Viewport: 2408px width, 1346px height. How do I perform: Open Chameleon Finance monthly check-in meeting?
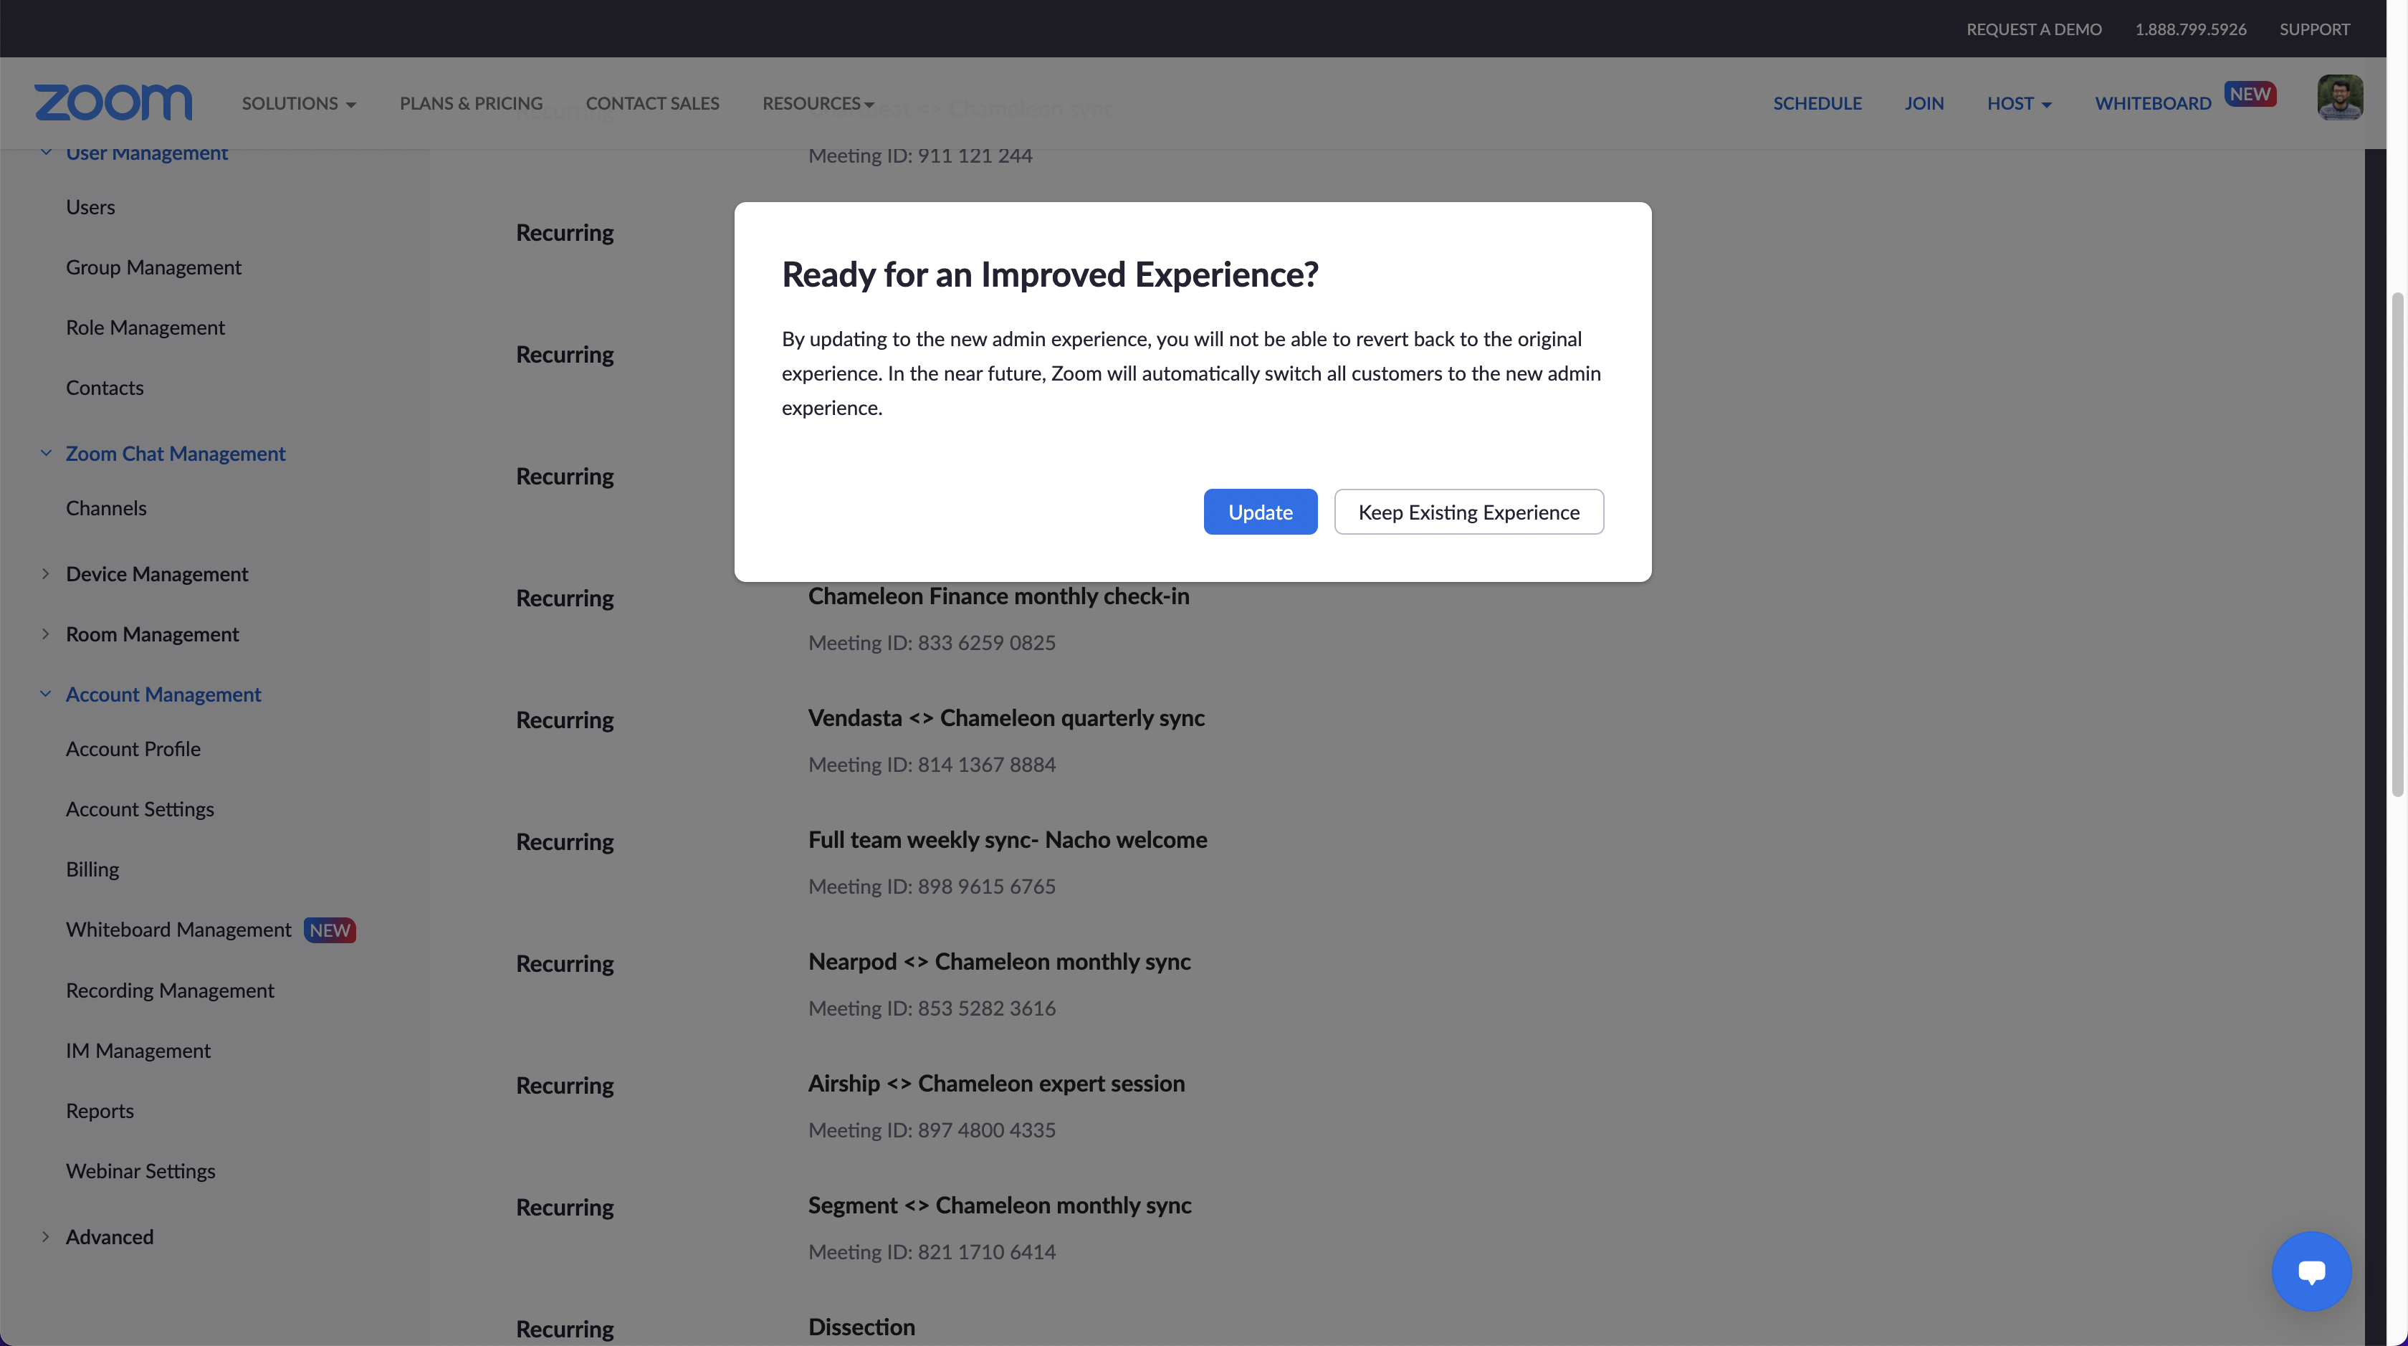point(998,596)
